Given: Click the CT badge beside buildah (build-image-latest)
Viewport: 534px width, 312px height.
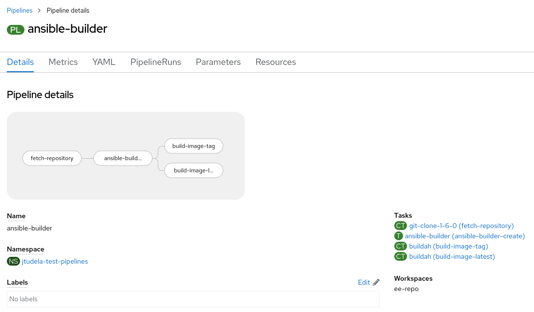Looking at the screenshot, I should pos(401,256).
